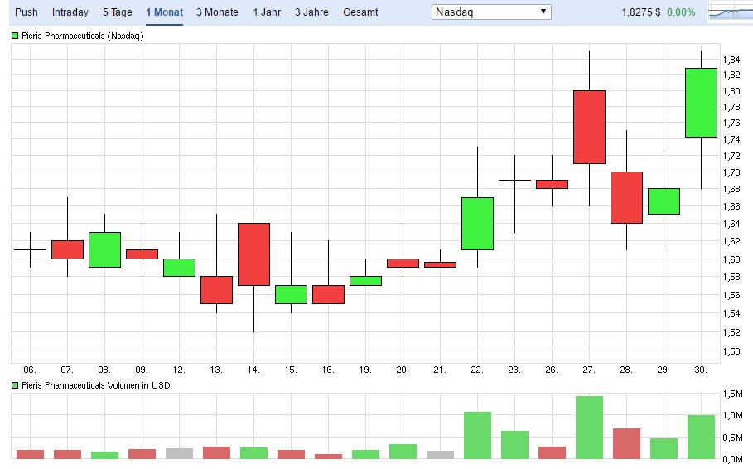Select the 5 Tage time range

pos(117,12)
